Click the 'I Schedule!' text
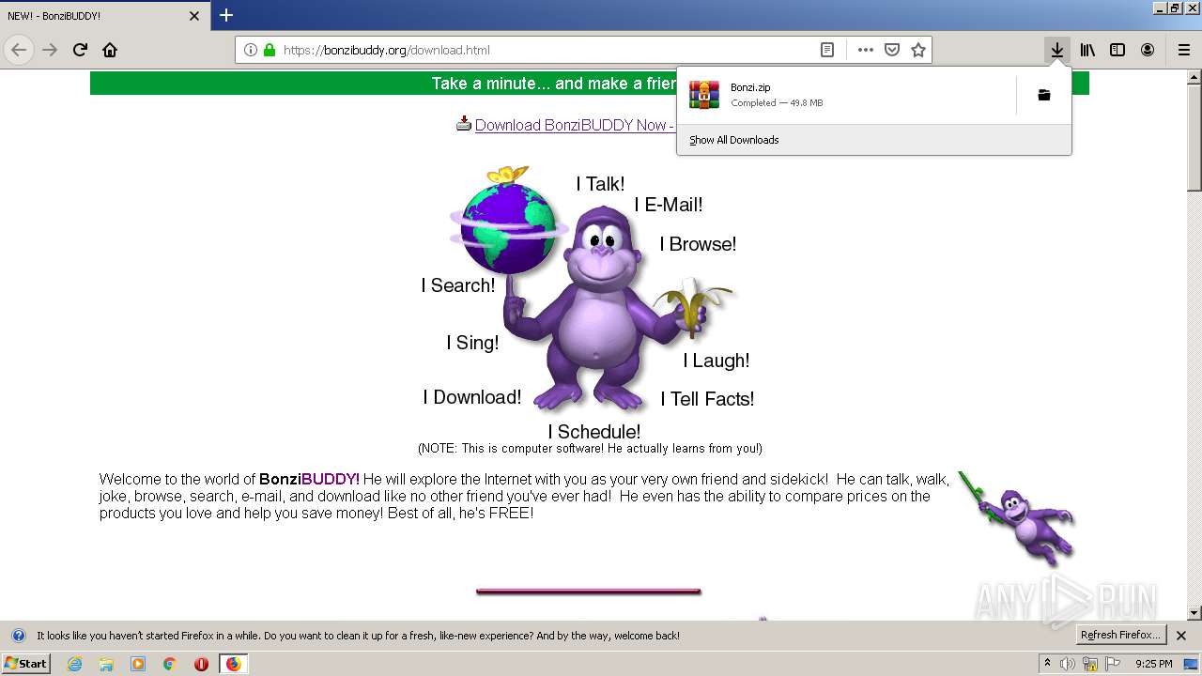Screen dimensions: 1202x676 [594, 432]
